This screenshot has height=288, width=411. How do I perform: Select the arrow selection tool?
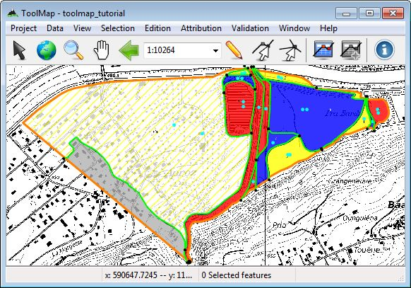coord(19,50)
